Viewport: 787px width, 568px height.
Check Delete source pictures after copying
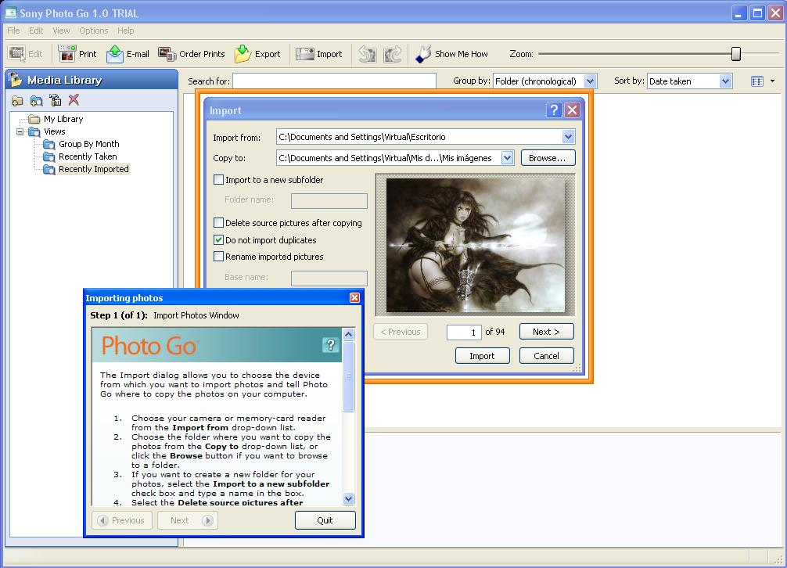tap(219, 222)
